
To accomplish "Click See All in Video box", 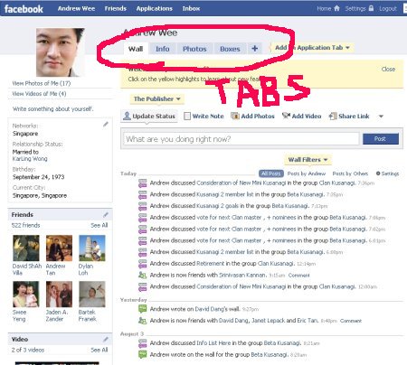I will click(x=99, y=350).
